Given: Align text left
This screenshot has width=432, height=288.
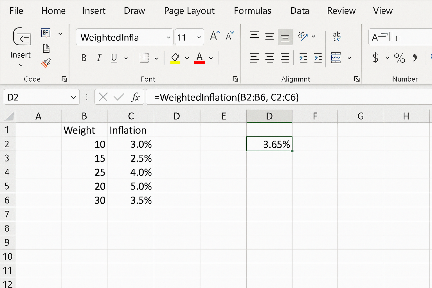Looking at the screenshot, I should [254, 58].
